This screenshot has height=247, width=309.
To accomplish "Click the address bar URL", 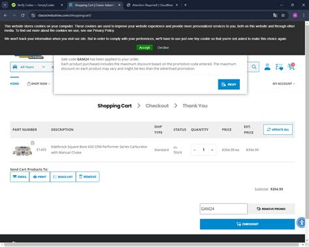I will [x=65, y=16].
